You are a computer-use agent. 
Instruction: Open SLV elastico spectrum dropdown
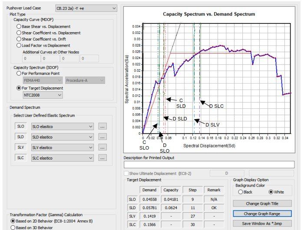[63, 147]
